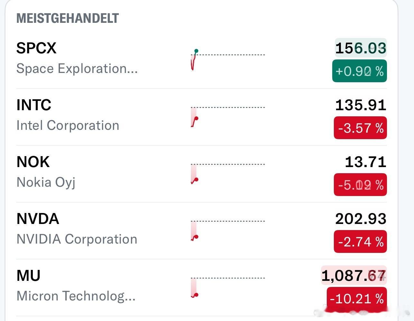414x321 pixels.
Task: Select the SPCX ticker symbol
Action: coord(36,48)
